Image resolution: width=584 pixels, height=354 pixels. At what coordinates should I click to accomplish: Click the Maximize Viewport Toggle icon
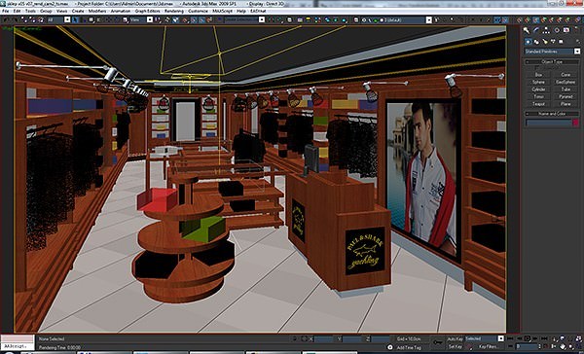579,347
